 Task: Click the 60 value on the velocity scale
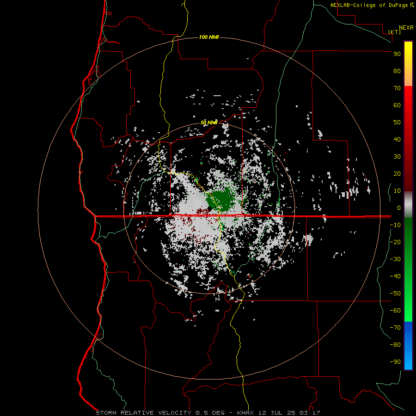[397, 105]
